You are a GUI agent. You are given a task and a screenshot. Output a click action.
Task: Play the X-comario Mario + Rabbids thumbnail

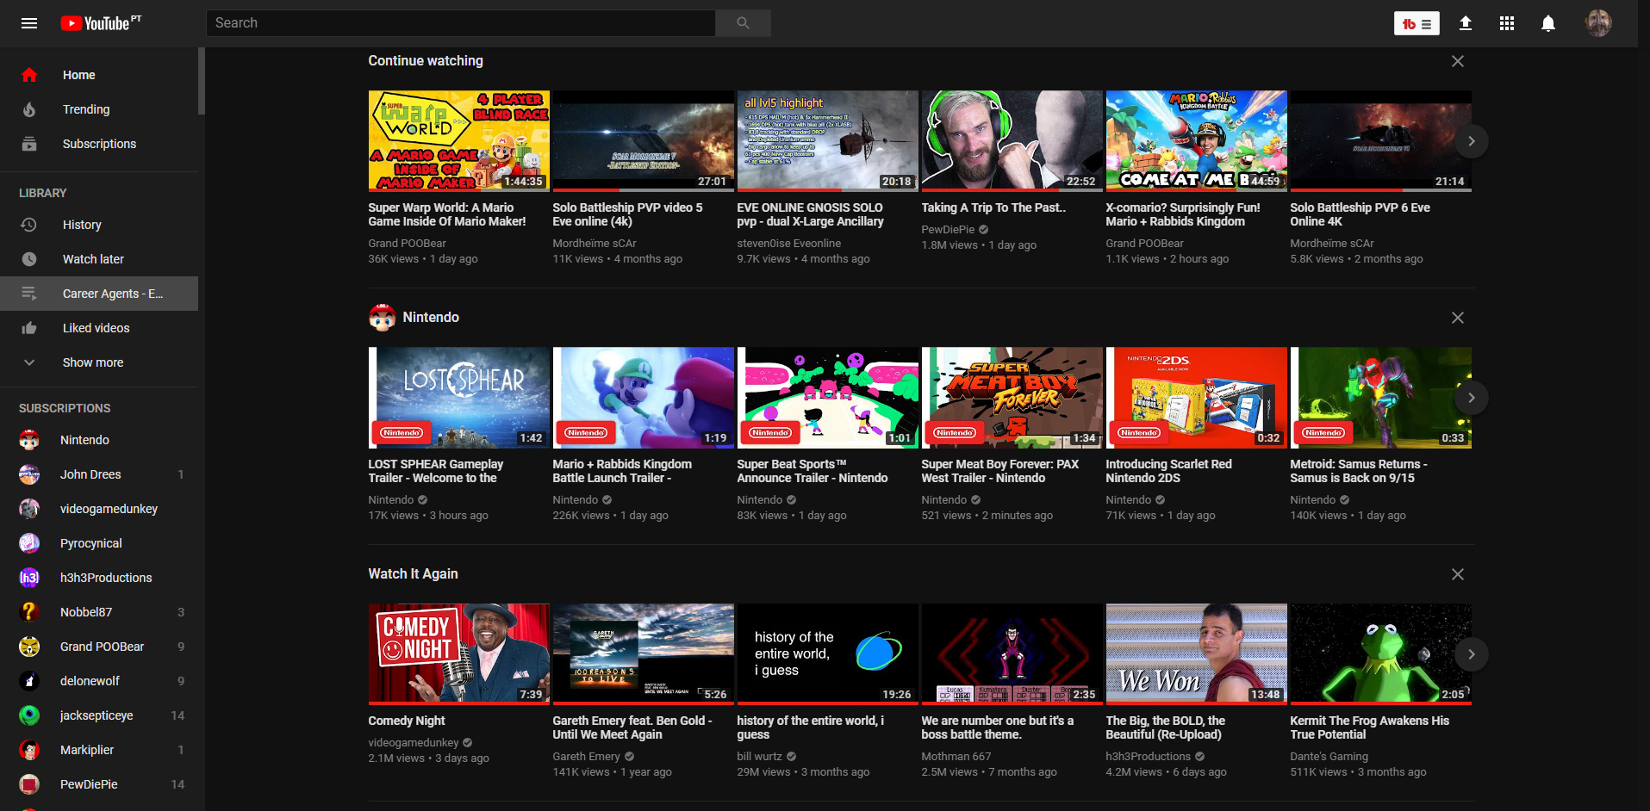coord(1197,141)
